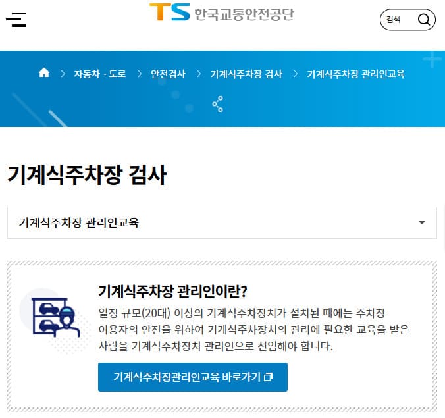The height and width of the screenshot is (418, 445).
Task: Select 안전검사 in the breadcrumb
Action: (x=168, y=74)
